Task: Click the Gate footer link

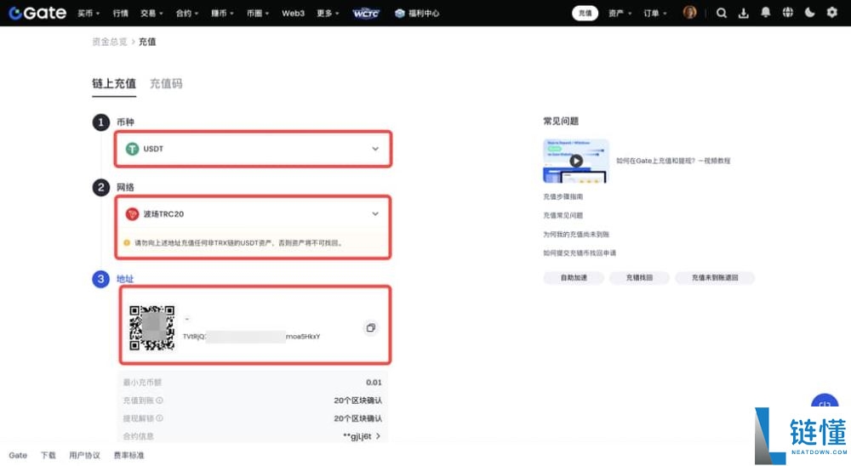Action: (x=18, y=455)
